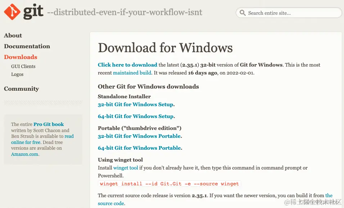
Task: Open the 'winget tool' link
Action: [126, 168]
